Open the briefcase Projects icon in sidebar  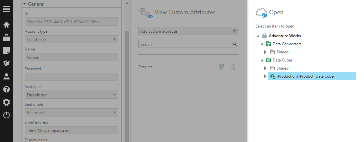click(6, 38)
